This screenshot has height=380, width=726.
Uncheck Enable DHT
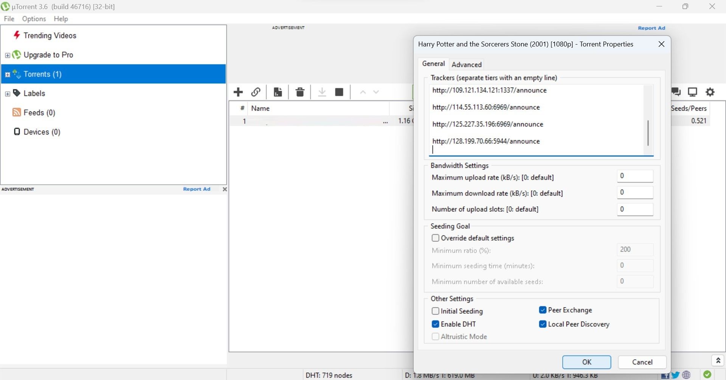[435, 324]
